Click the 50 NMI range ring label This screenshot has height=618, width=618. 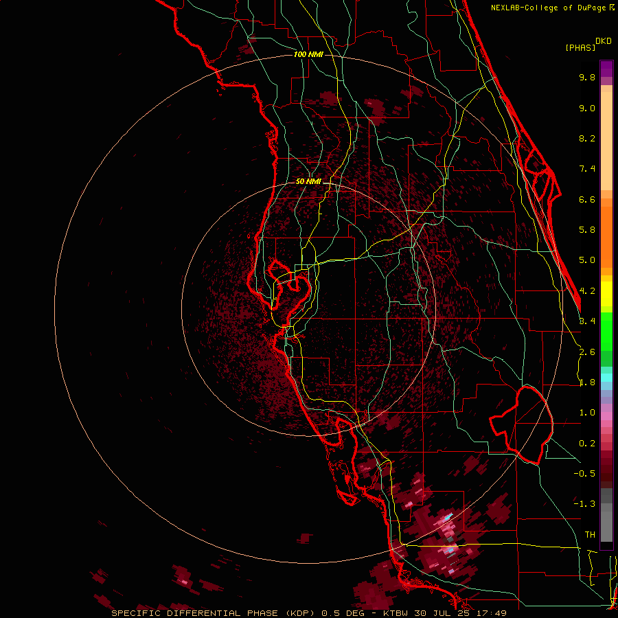click(308, 181)
